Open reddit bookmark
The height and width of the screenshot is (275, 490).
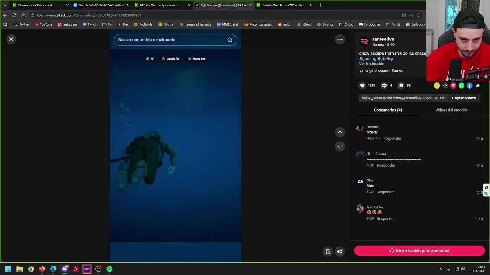coord(284,24)
